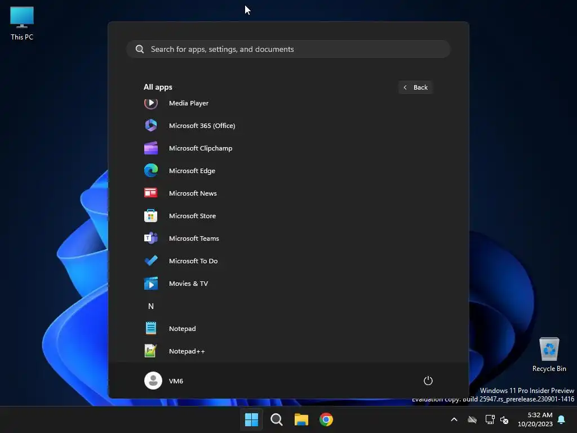
Task: Click the 'Microsoft News' label
Action: 193,193
